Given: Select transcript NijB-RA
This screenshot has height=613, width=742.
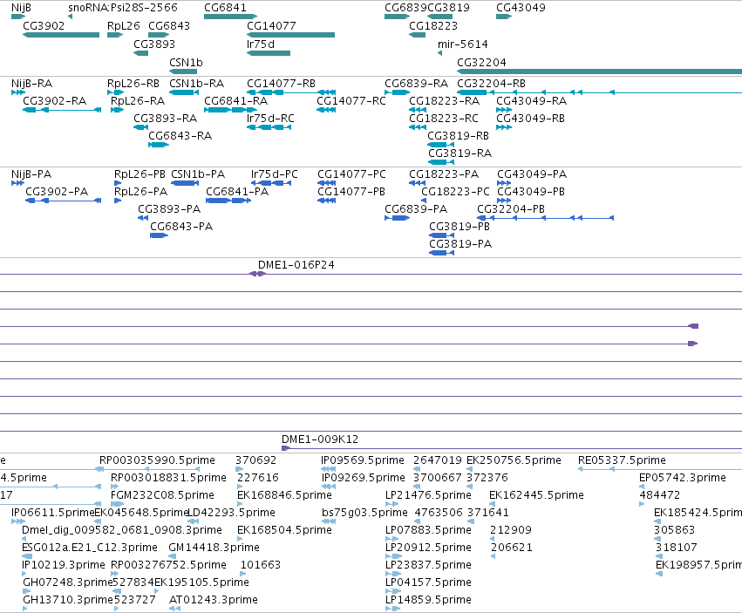Looking at the screenshot, I should [x=18, y=92].
